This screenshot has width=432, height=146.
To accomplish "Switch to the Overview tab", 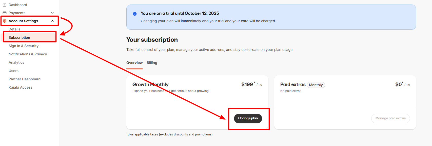I will pos(134,63).
